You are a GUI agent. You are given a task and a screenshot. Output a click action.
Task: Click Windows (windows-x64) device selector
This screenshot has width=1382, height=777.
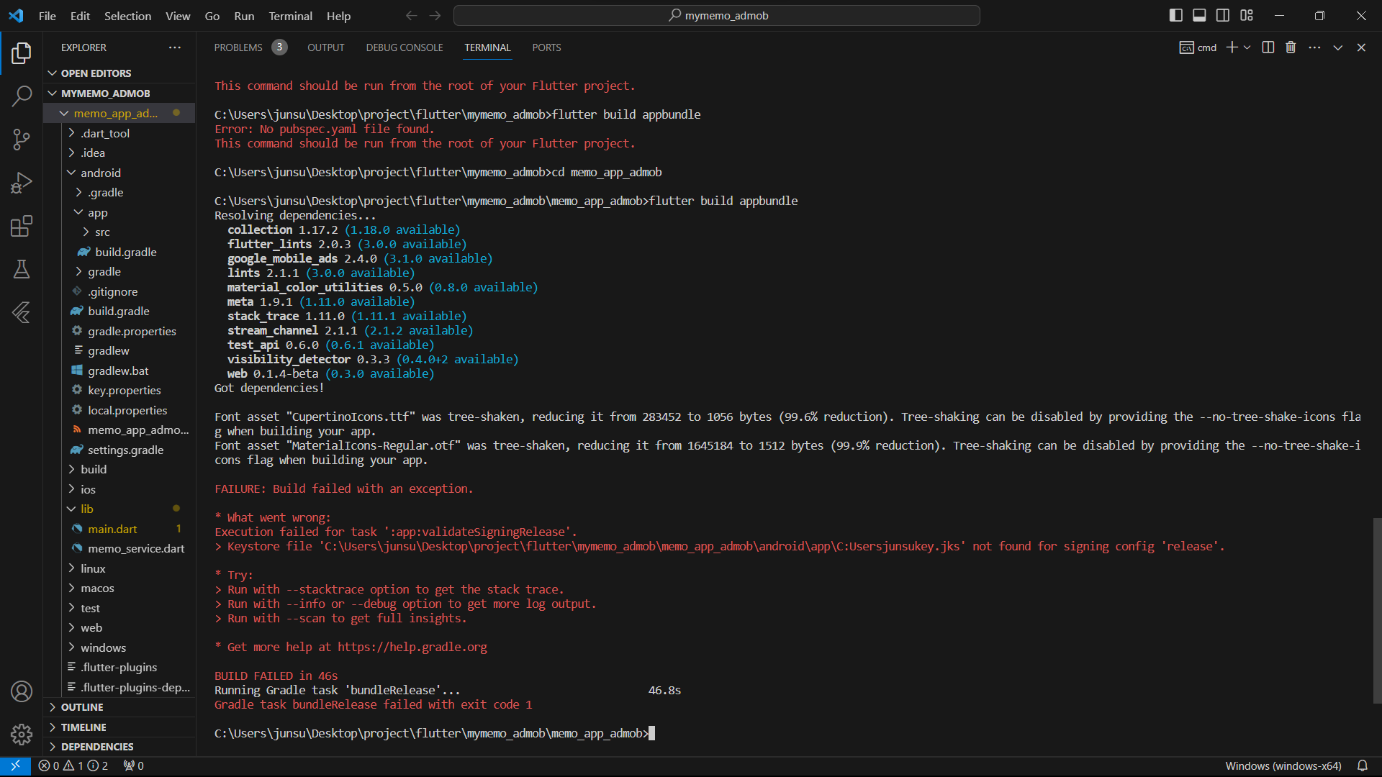[1283, 766]
